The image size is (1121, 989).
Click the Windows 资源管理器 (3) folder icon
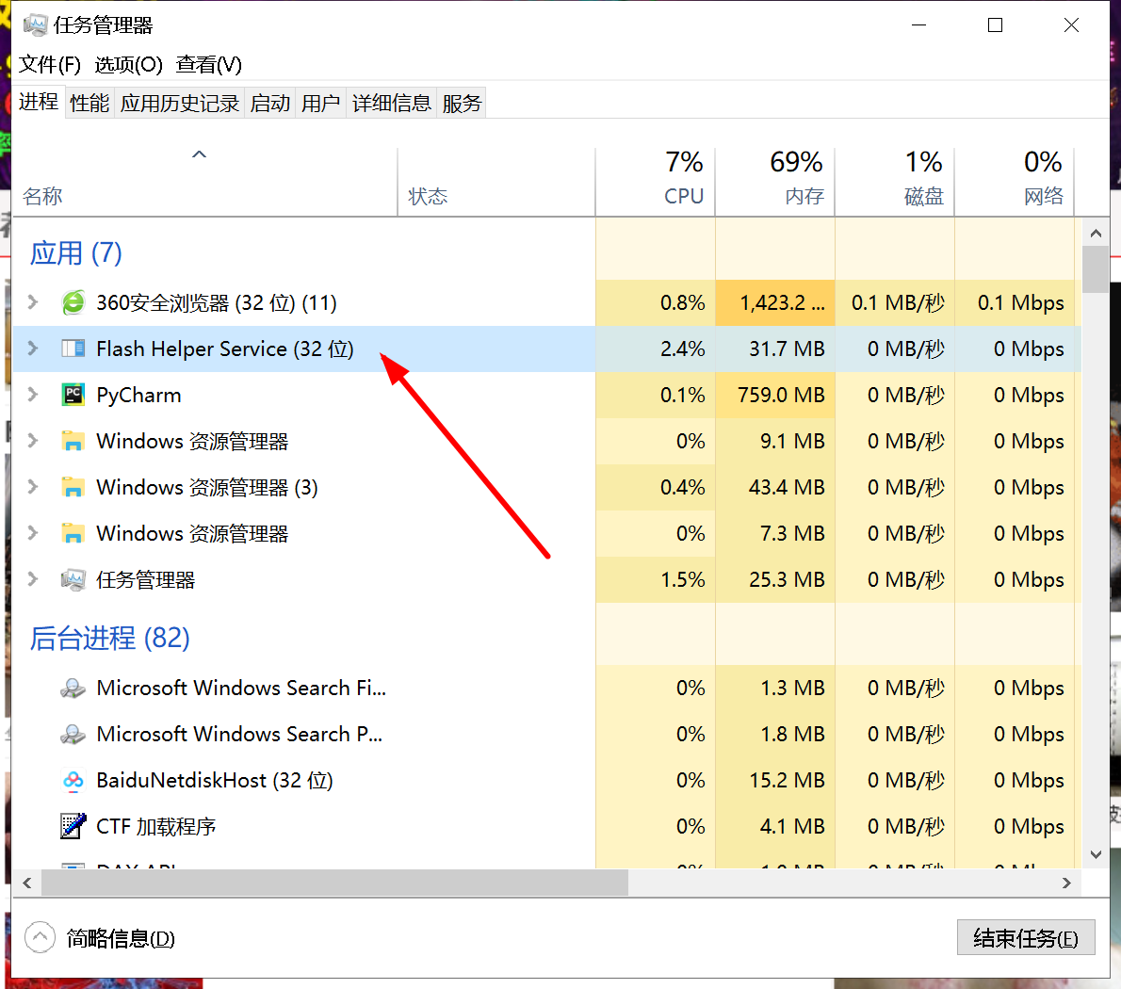(x=73, y=487)
